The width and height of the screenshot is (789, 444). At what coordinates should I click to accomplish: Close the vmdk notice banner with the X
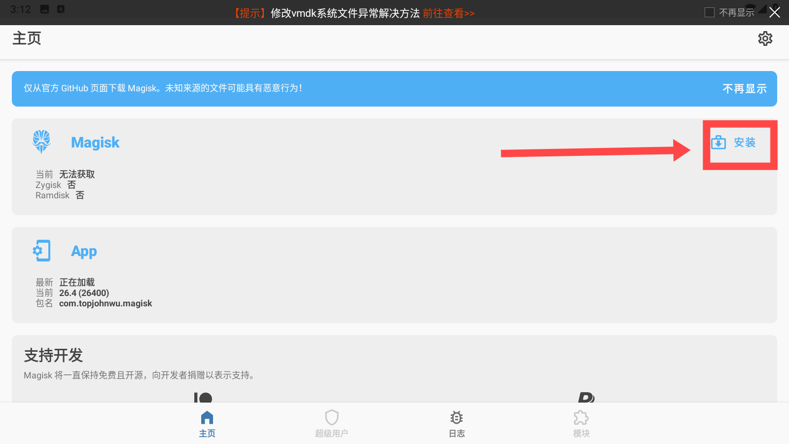pyautogui.click(x=776, y=12)
